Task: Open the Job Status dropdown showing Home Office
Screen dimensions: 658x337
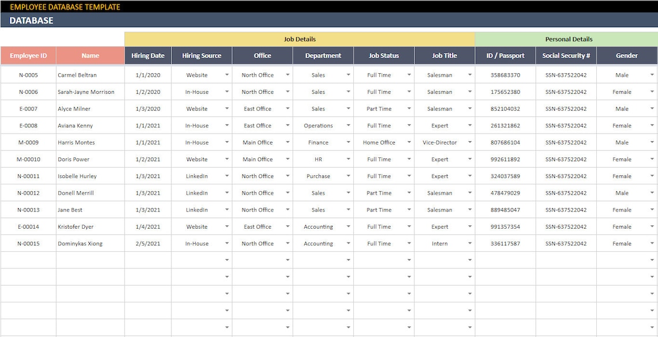Action: point(410,142)
